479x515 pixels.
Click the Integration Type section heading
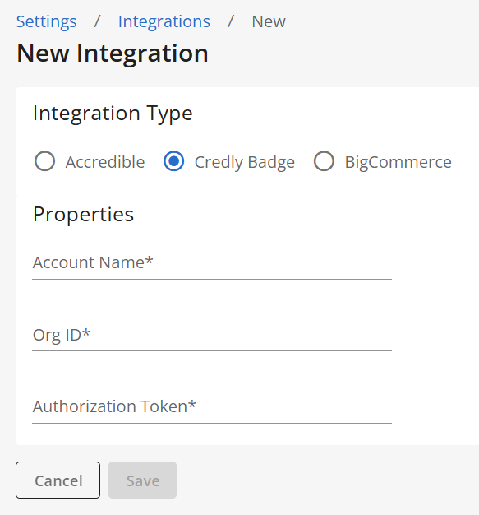point(113,114)
